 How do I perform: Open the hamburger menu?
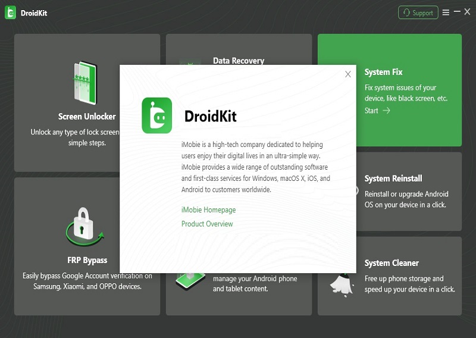(x=446, y=12)
